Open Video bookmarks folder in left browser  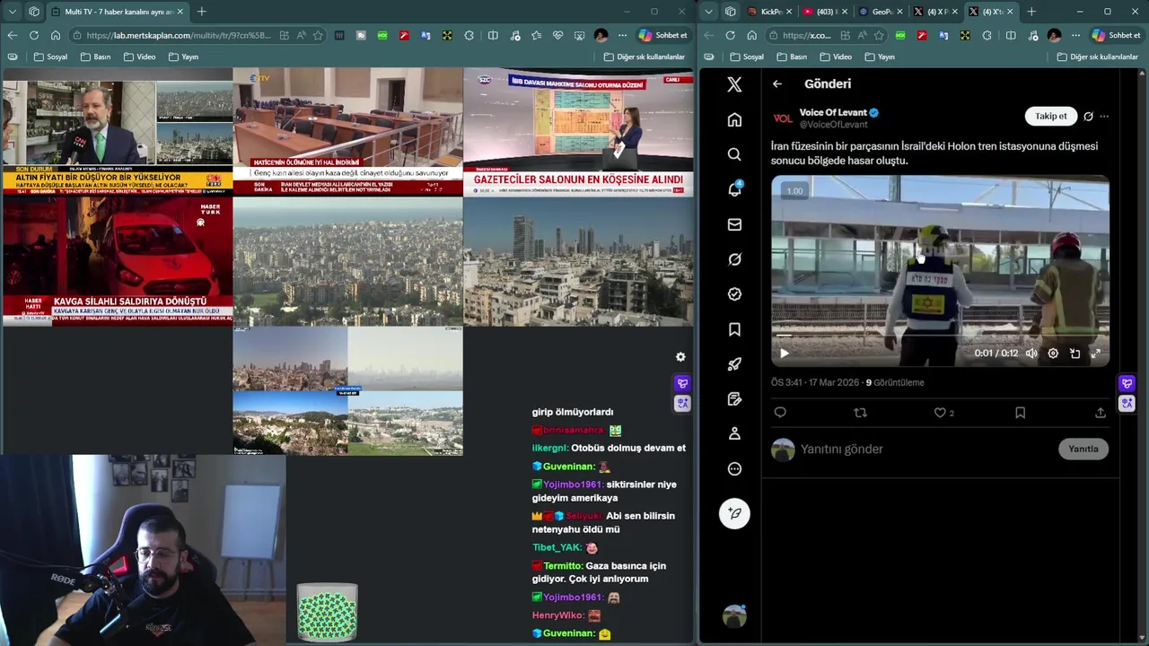[x=139, y=57]
